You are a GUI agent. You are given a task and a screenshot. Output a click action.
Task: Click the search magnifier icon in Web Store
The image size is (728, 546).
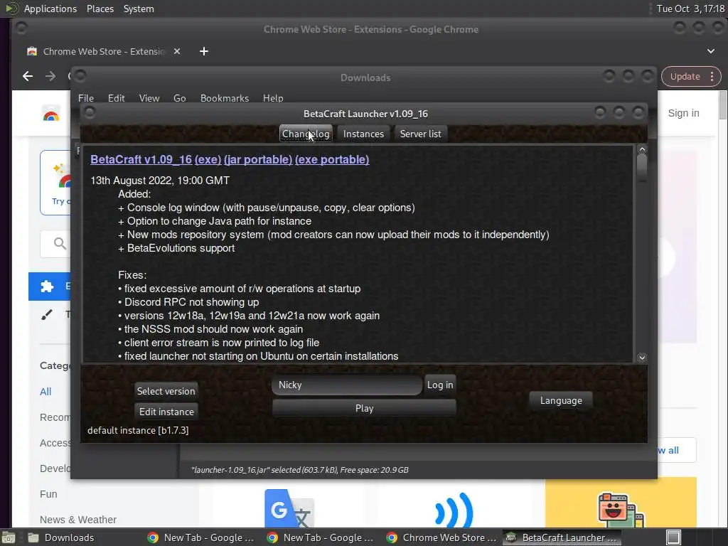[60, 243]
